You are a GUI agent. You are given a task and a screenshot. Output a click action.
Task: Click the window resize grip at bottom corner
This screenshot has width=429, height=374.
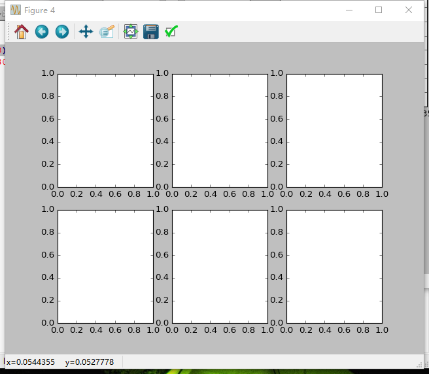tap(420, 365)
